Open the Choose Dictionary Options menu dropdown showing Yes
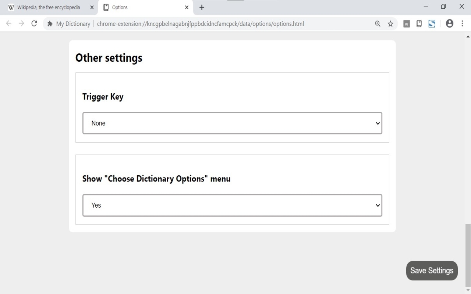This screenshot has height=294, width=471. (232, 205)
